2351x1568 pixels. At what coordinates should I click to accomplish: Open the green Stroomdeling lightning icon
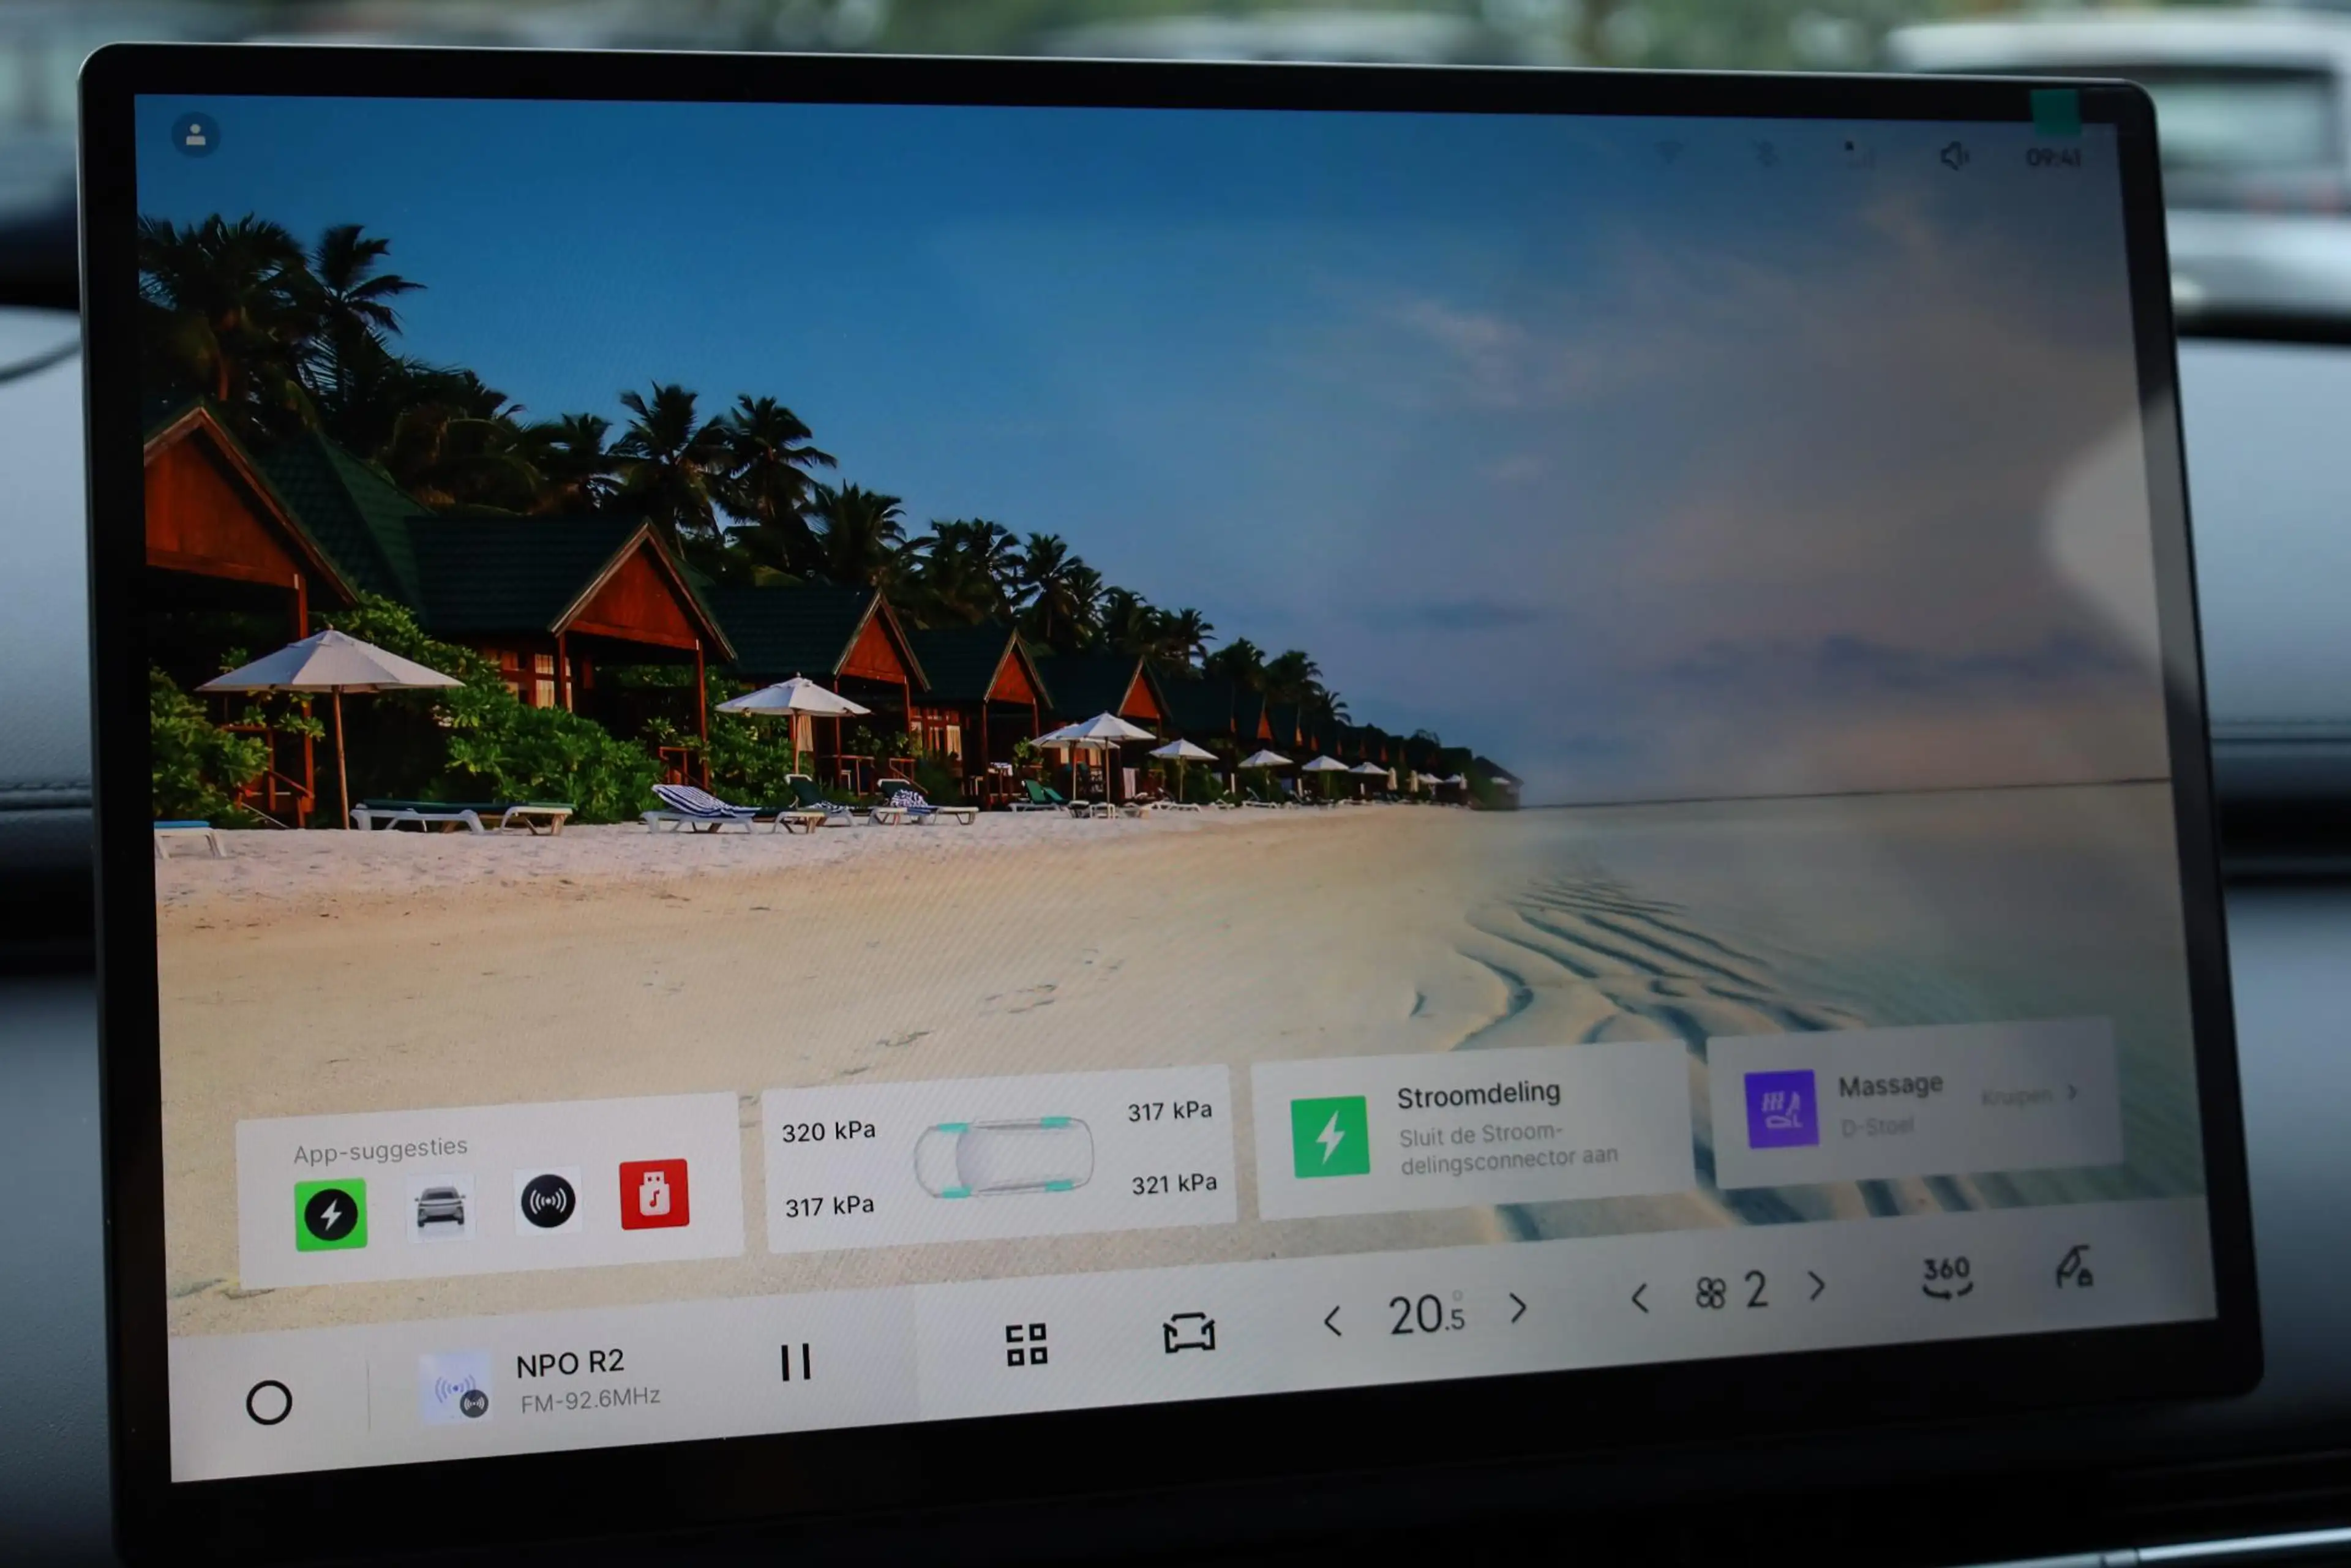[x=1330, y=1137]
